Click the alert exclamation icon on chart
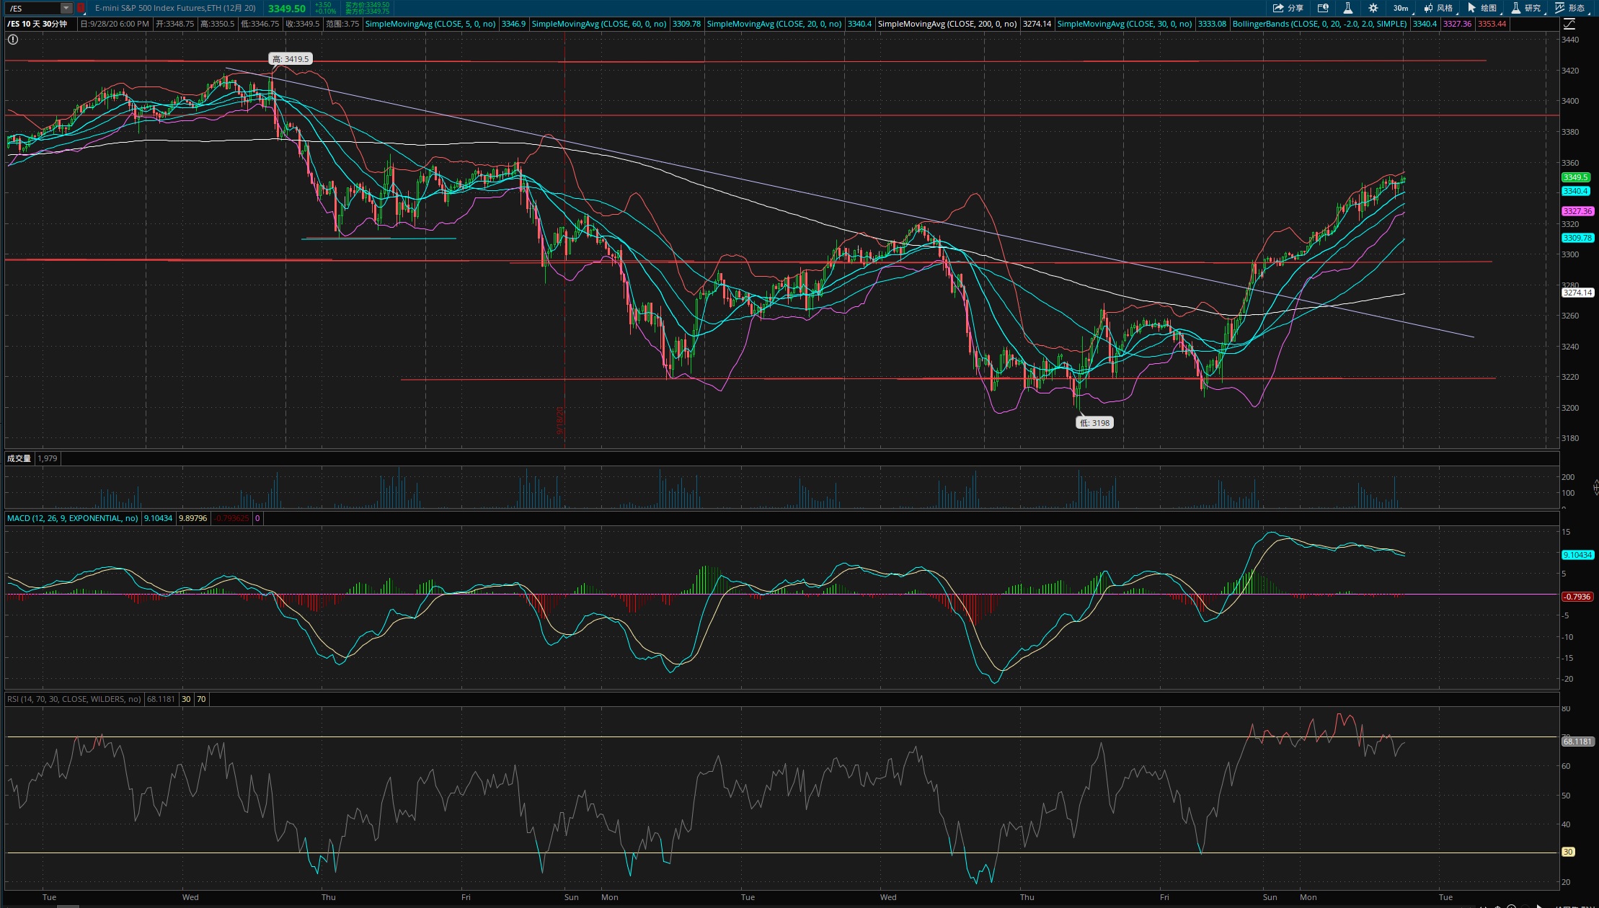Image resolution: width=1599 pixels, height=908 pixels. pyautogui.click(x=12, y=40)
